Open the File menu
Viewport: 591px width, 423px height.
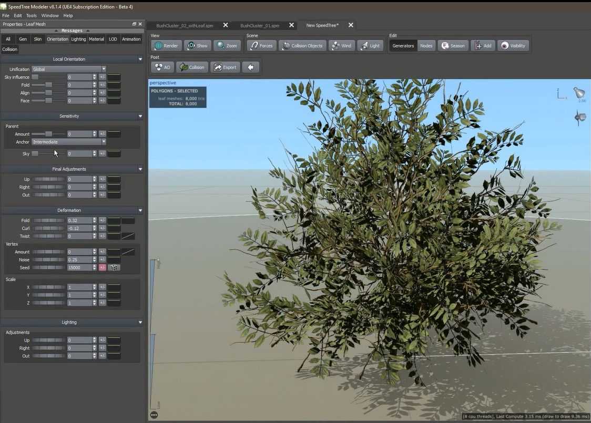(6, 15)
